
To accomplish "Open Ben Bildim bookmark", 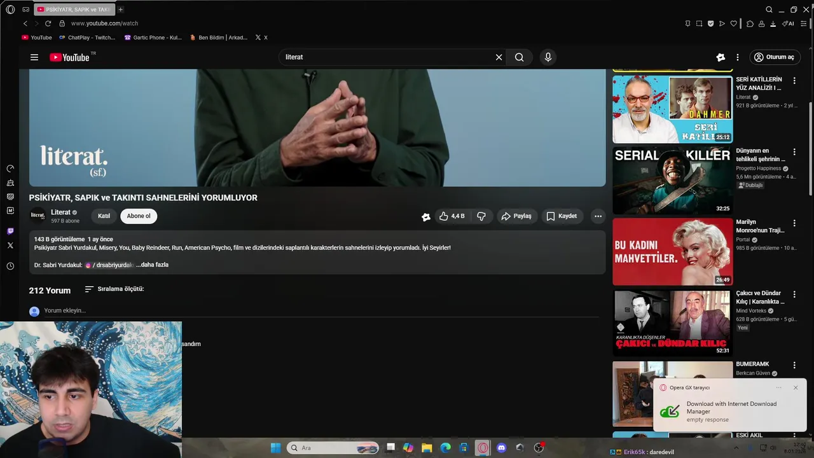I will click(x=219, y=38).
